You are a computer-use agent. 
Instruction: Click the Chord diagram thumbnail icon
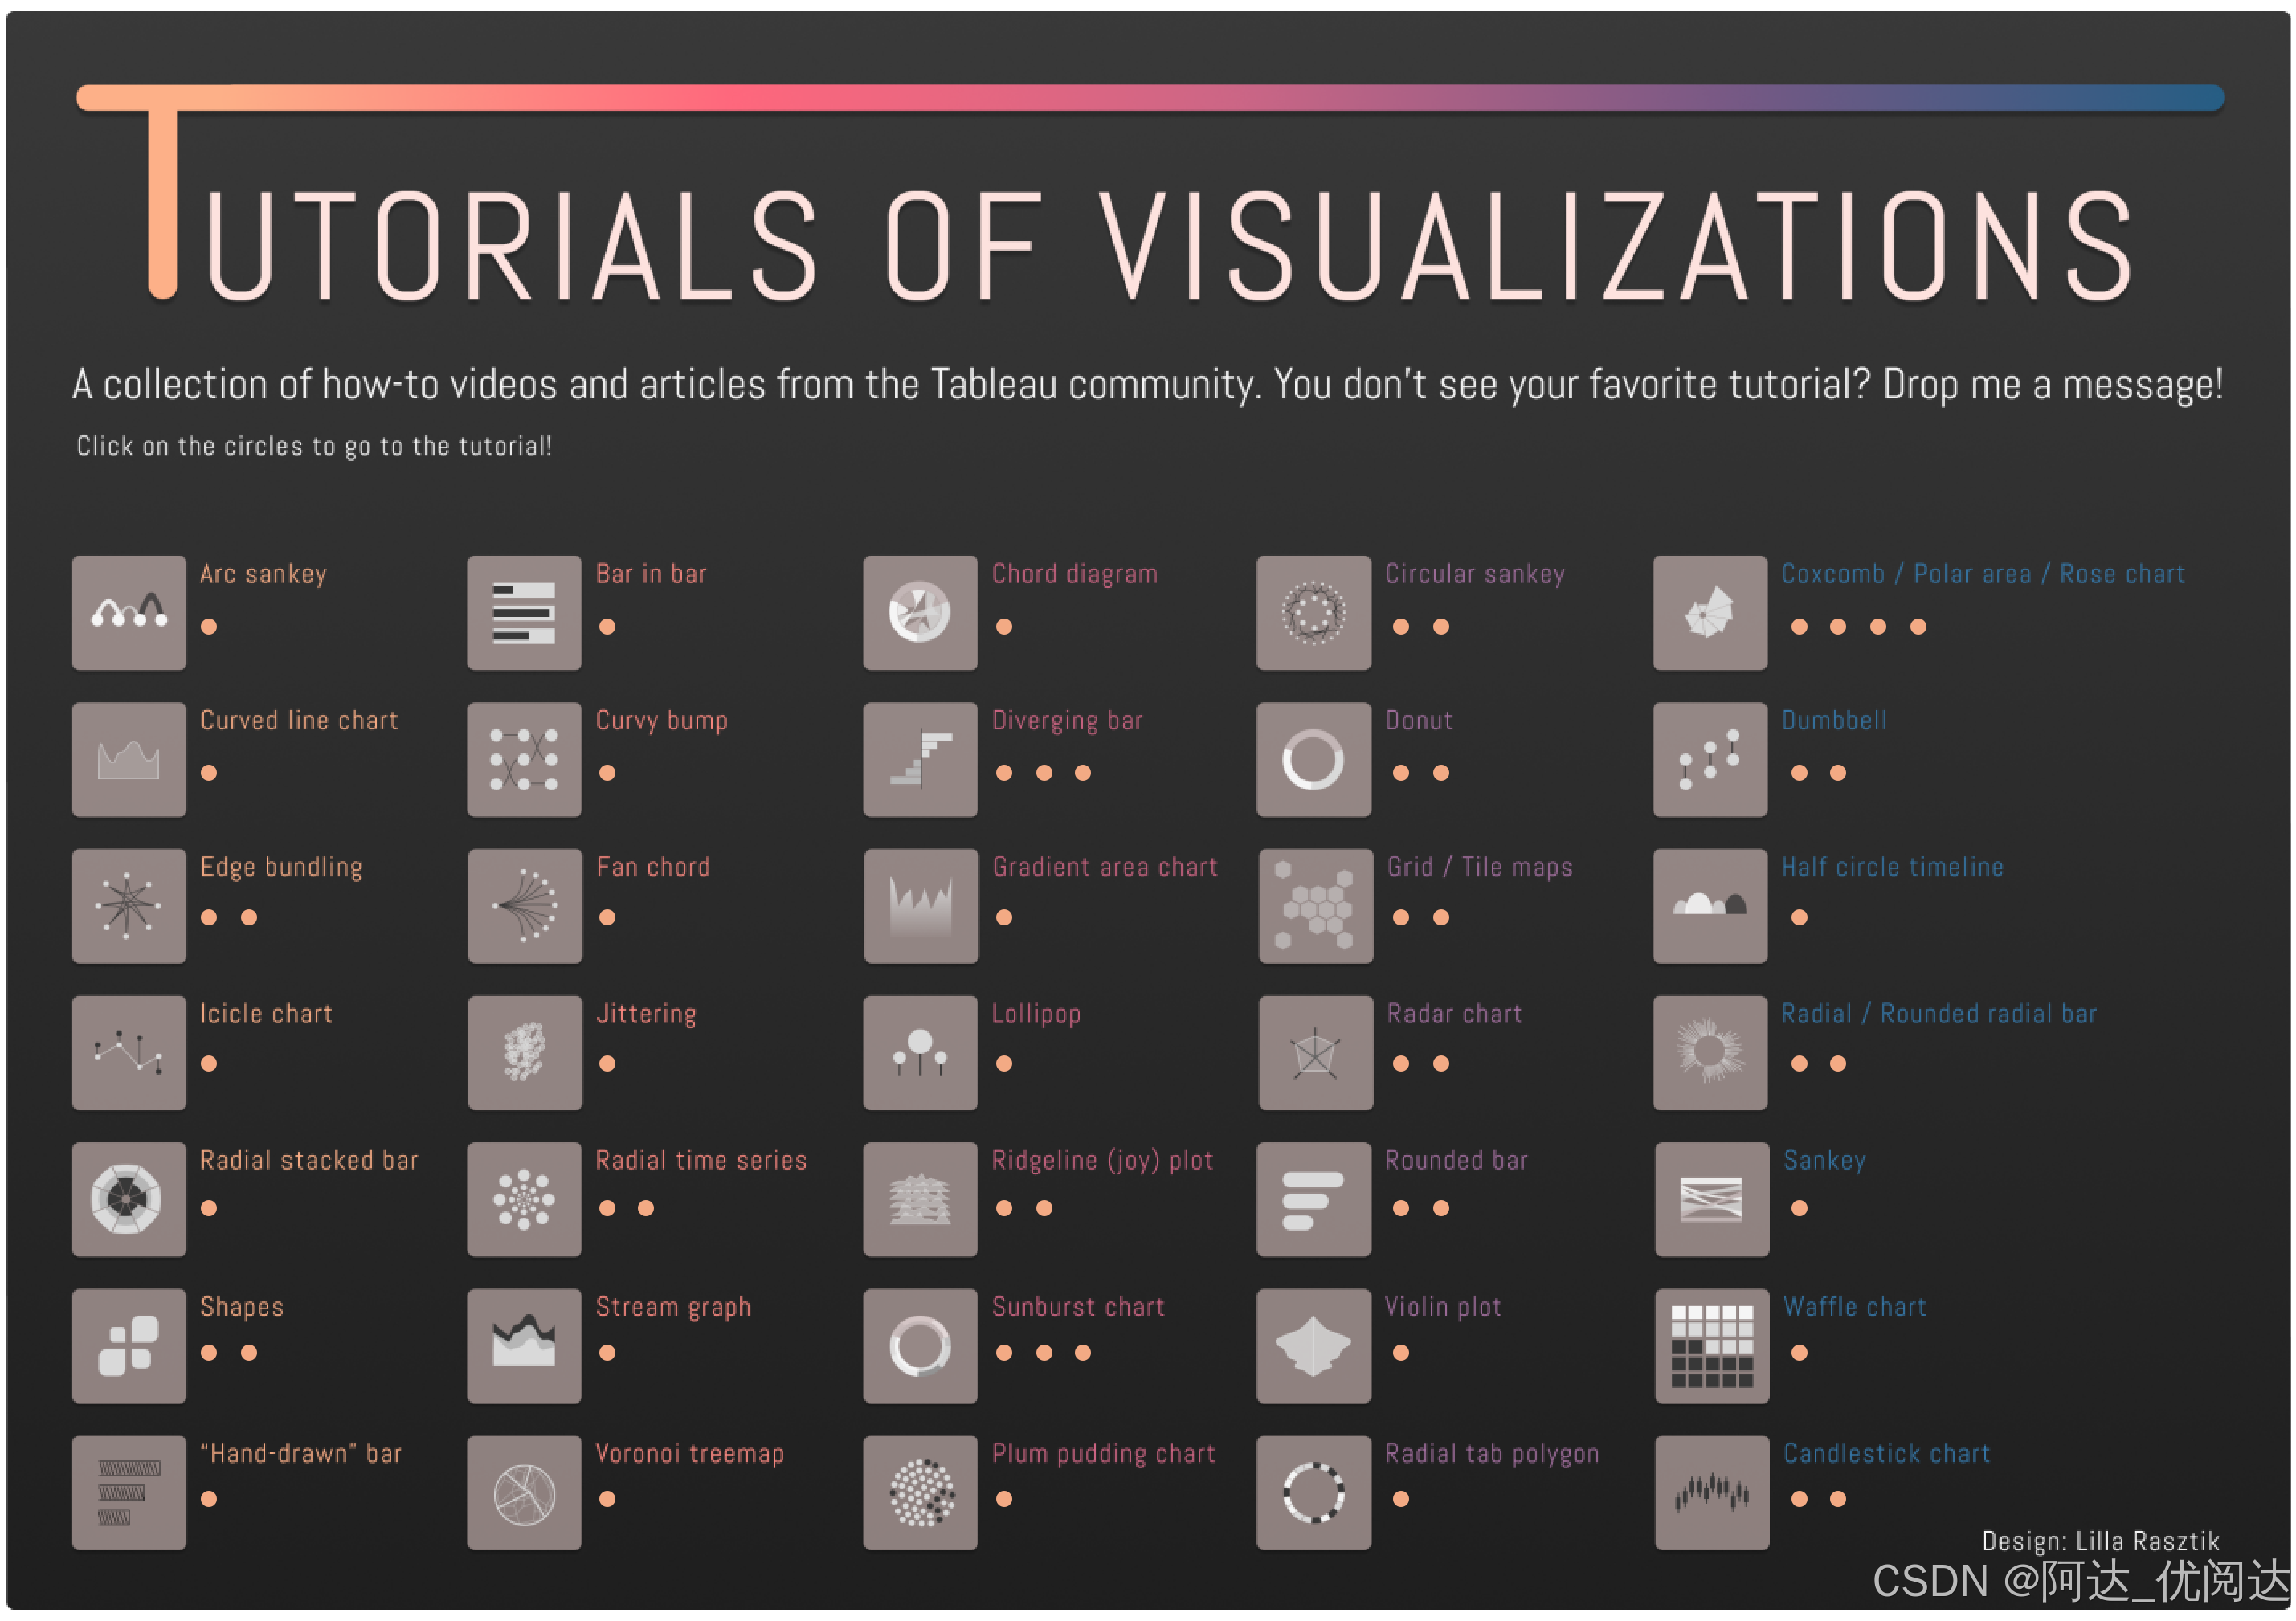(920, 612)
